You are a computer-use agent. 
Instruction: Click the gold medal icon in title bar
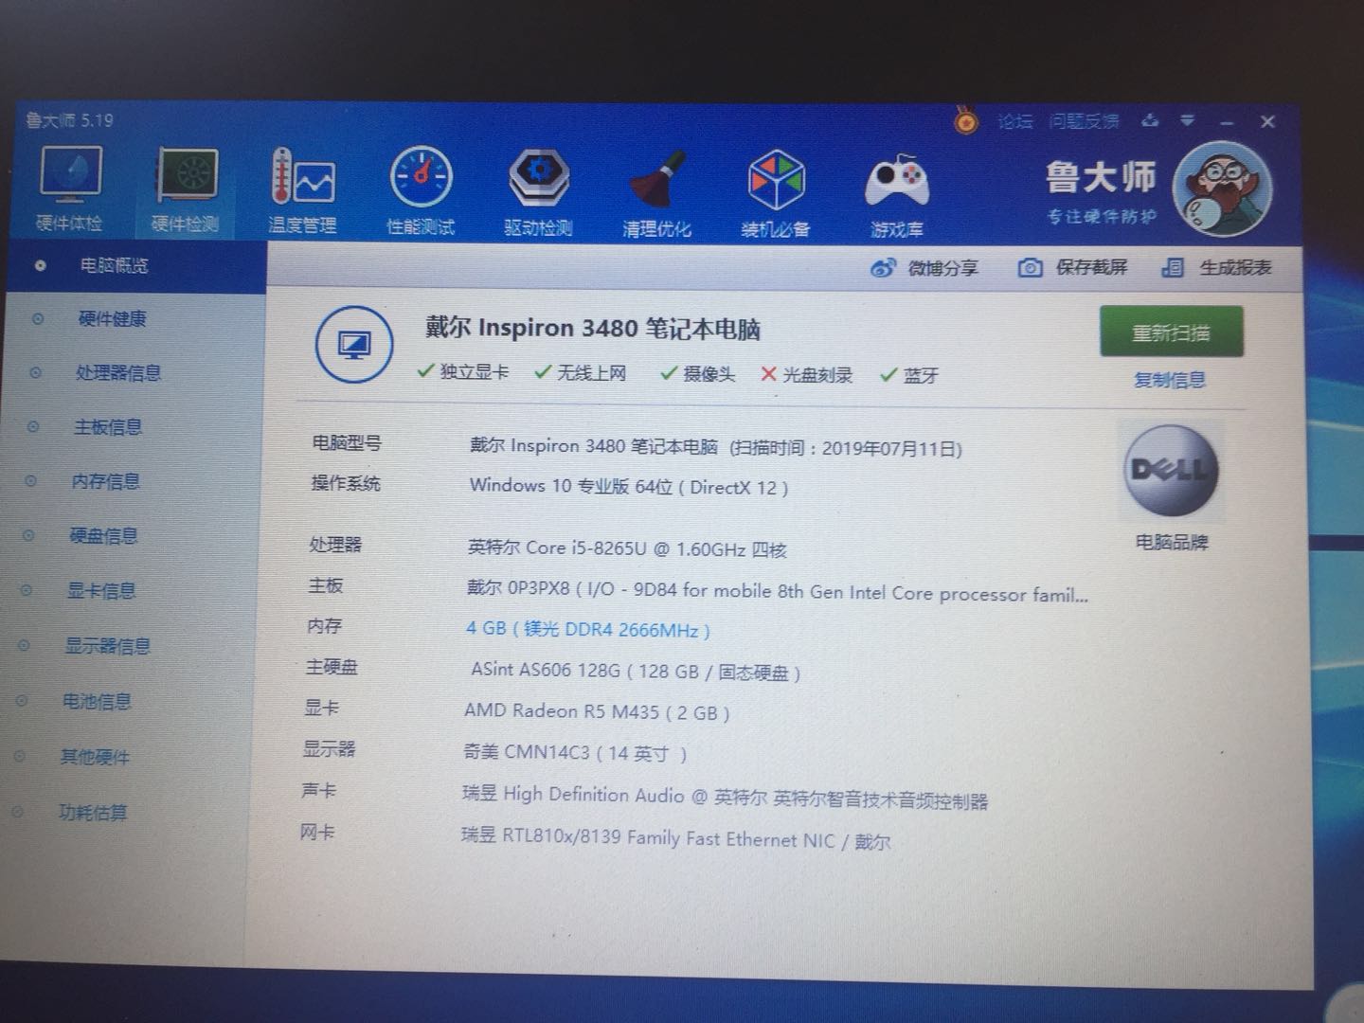pyautogui.click(x=966, y=121)
